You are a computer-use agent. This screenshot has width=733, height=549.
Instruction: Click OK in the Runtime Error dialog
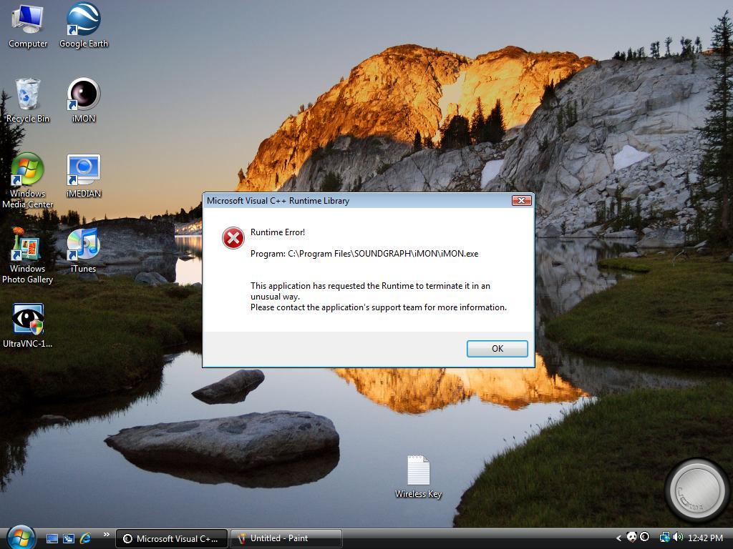coord(497,349)
